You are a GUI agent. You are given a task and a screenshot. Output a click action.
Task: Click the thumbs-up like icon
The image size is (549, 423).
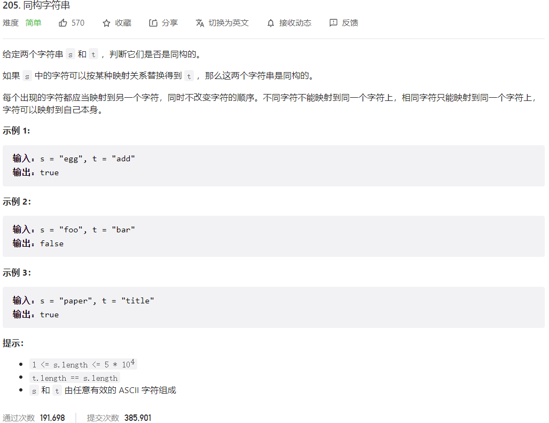pyautogui.click(x=62, y=23)
